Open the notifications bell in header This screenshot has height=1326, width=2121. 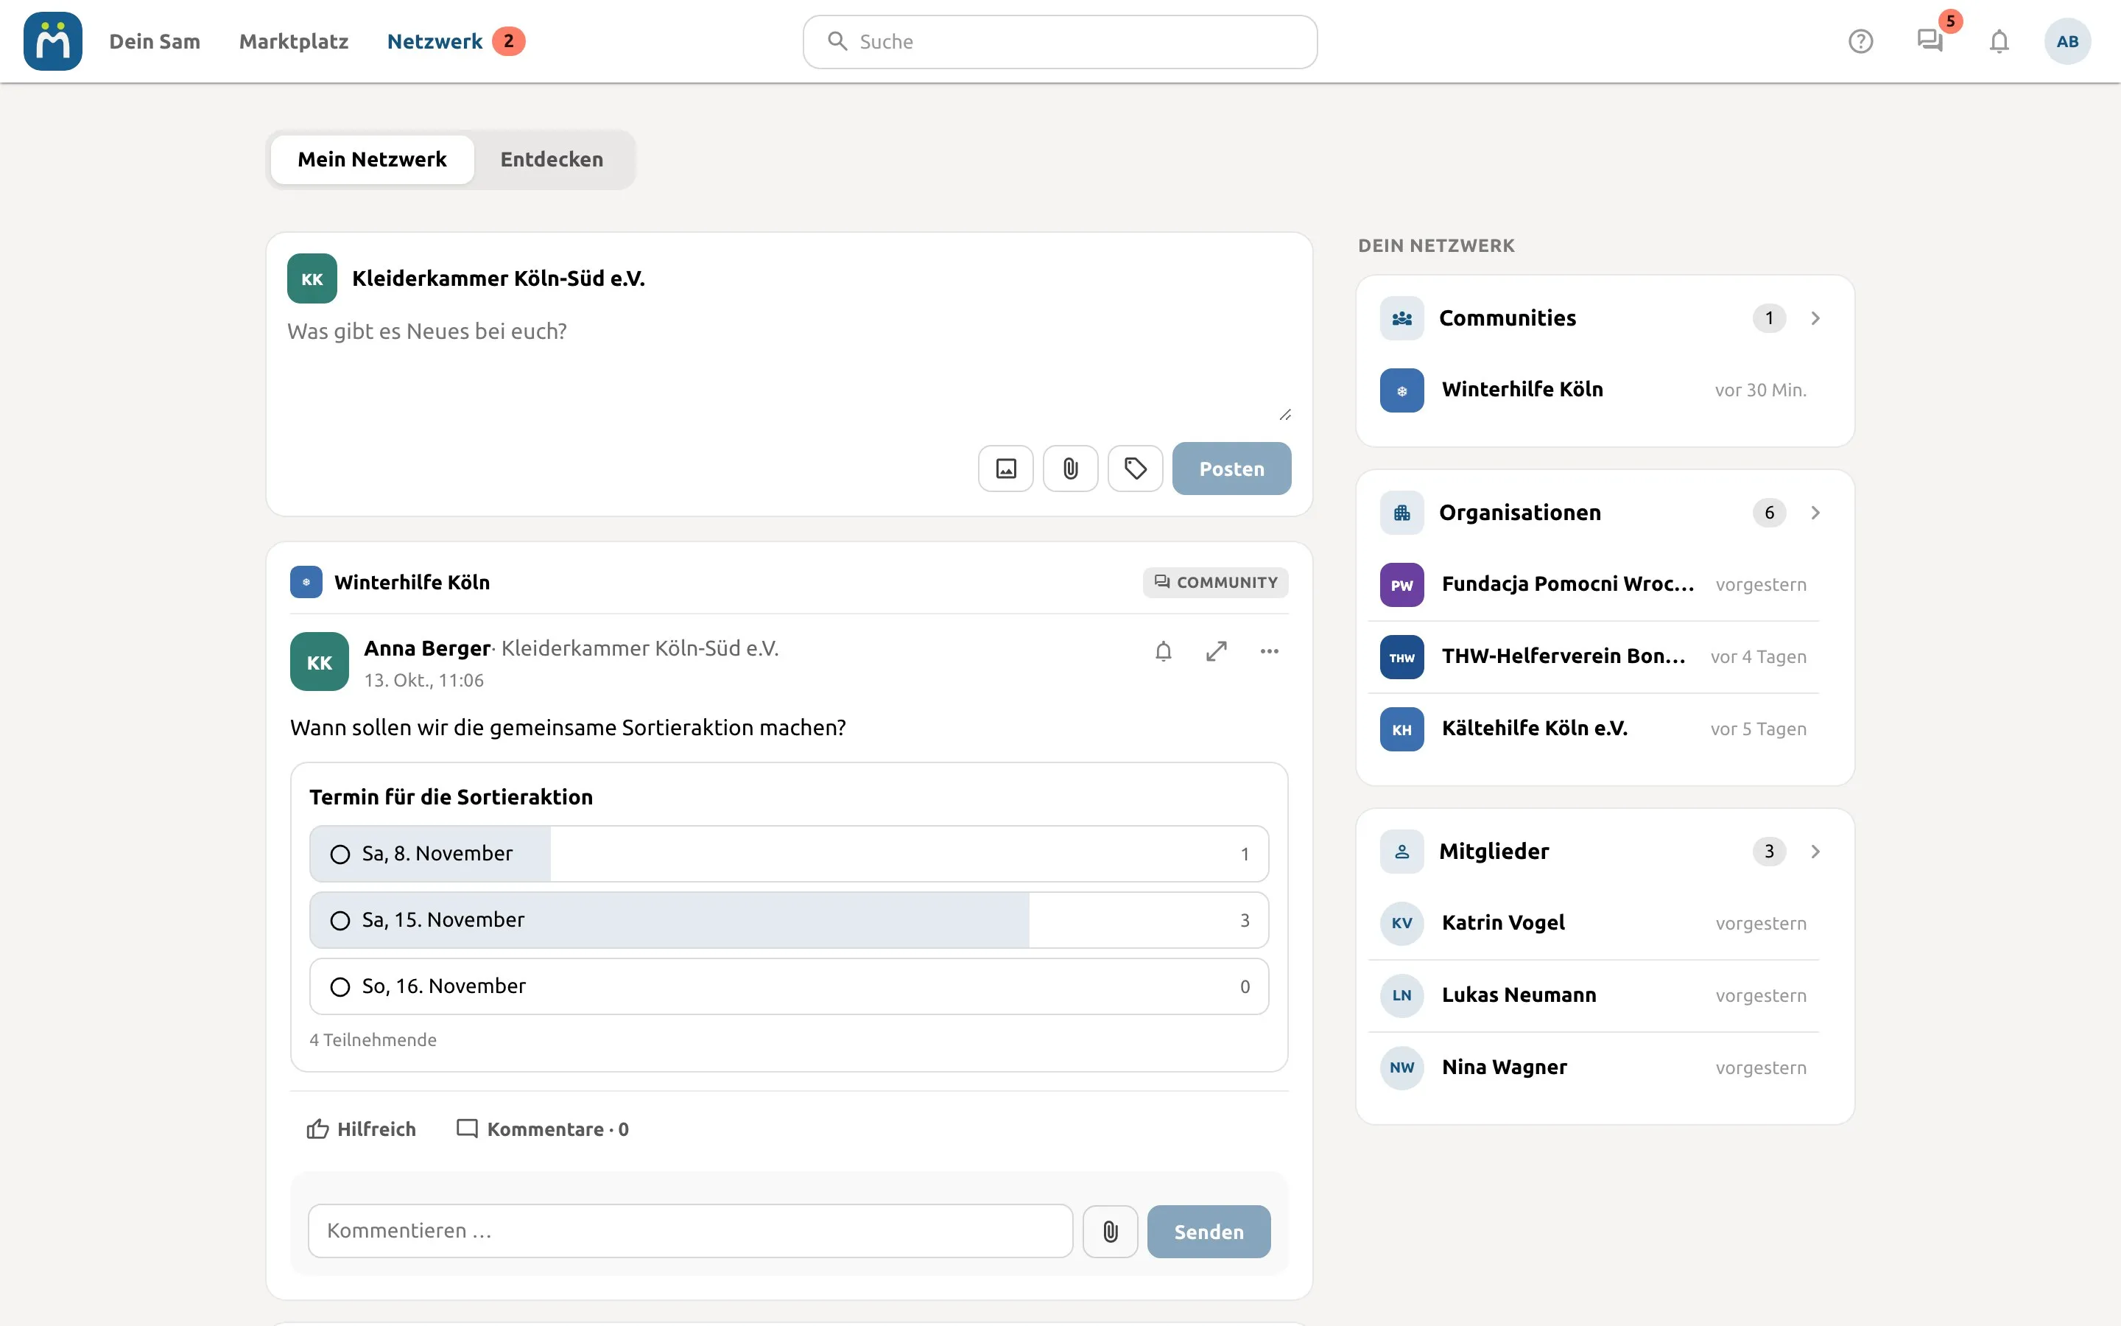(1998, 41)
